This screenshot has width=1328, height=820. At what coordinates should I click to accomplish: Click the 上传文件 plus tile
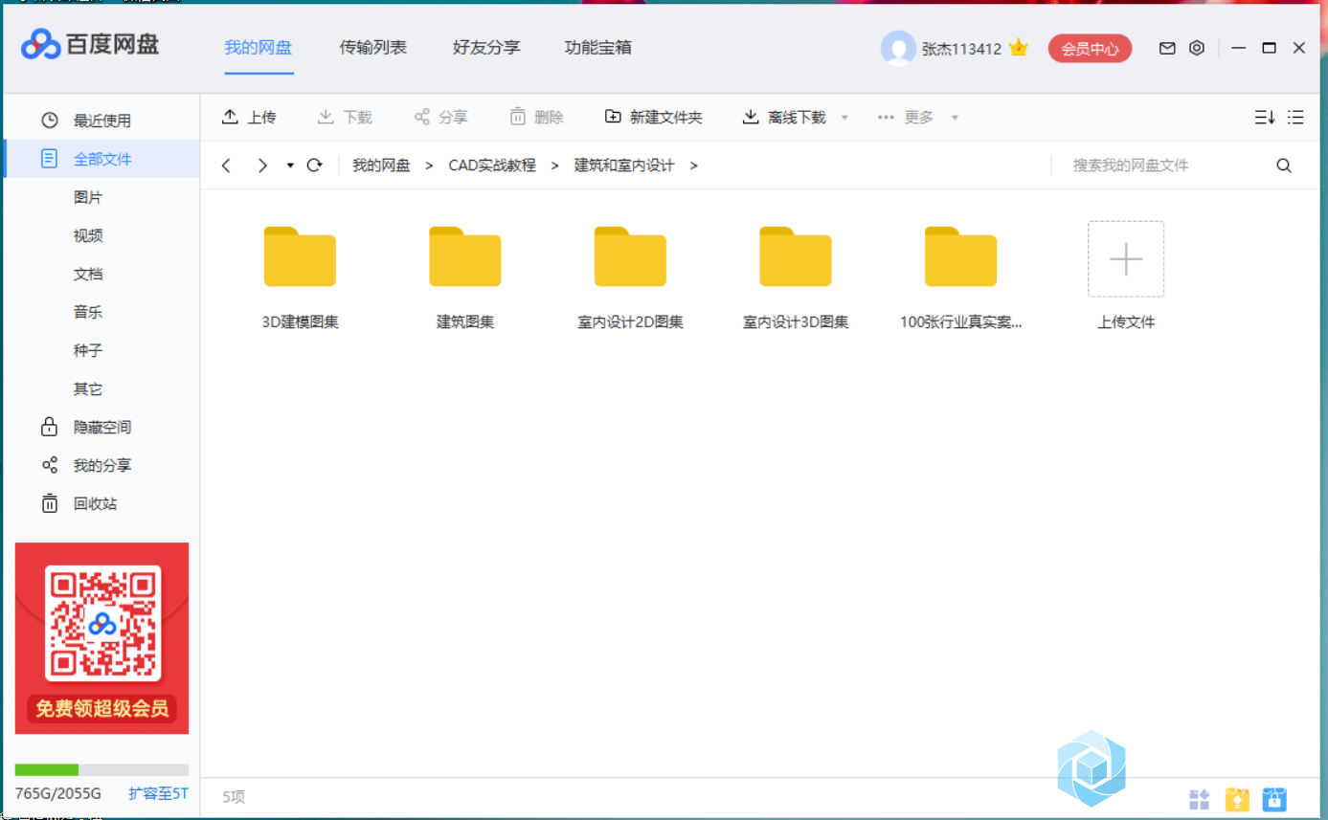[x=1126, y=259]
